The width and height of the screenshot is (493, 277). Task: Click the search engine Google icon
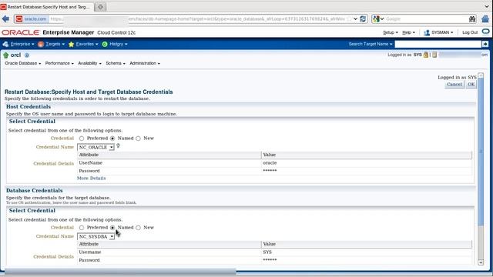click(376, 18)
